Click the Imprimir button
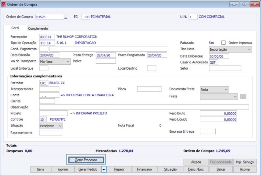Image resolution: width=261 pixels, height=176 pixels. click(63, 169)
